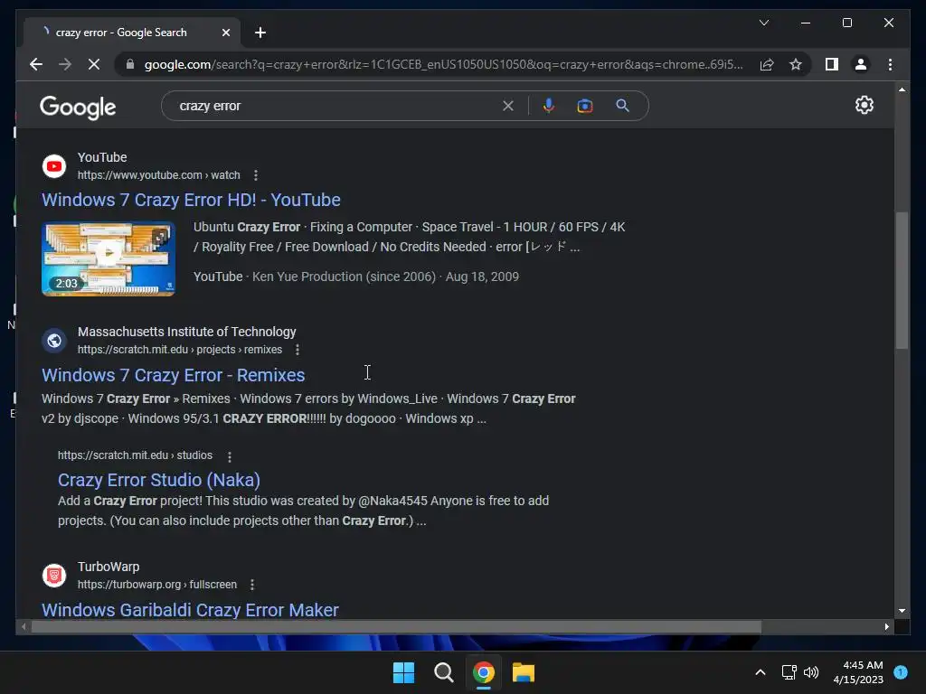This screenshot has width=926, height=694.
Task: Open a new browser tab
Action: pos(260,33)
